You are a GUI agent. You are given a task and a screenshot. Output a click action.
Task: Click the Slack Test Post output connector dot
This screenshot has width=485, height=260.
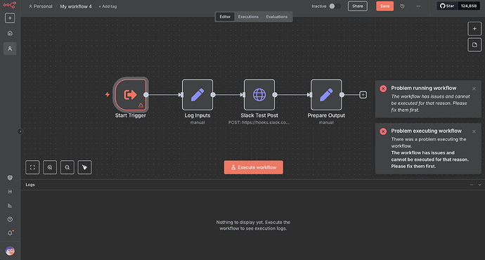point(275,95)
